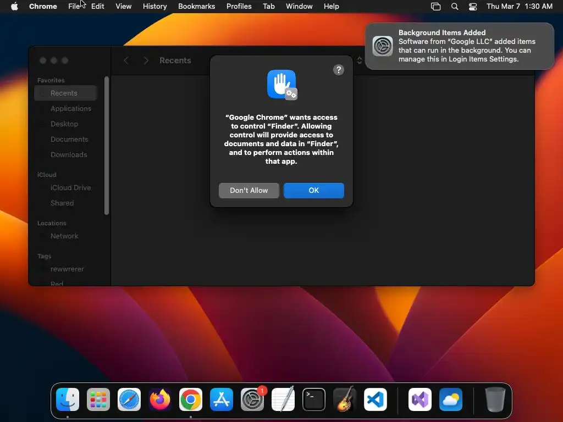Select Applications in Finder sidebar
The image size is (563, 422).
click(x=66, y=109)
